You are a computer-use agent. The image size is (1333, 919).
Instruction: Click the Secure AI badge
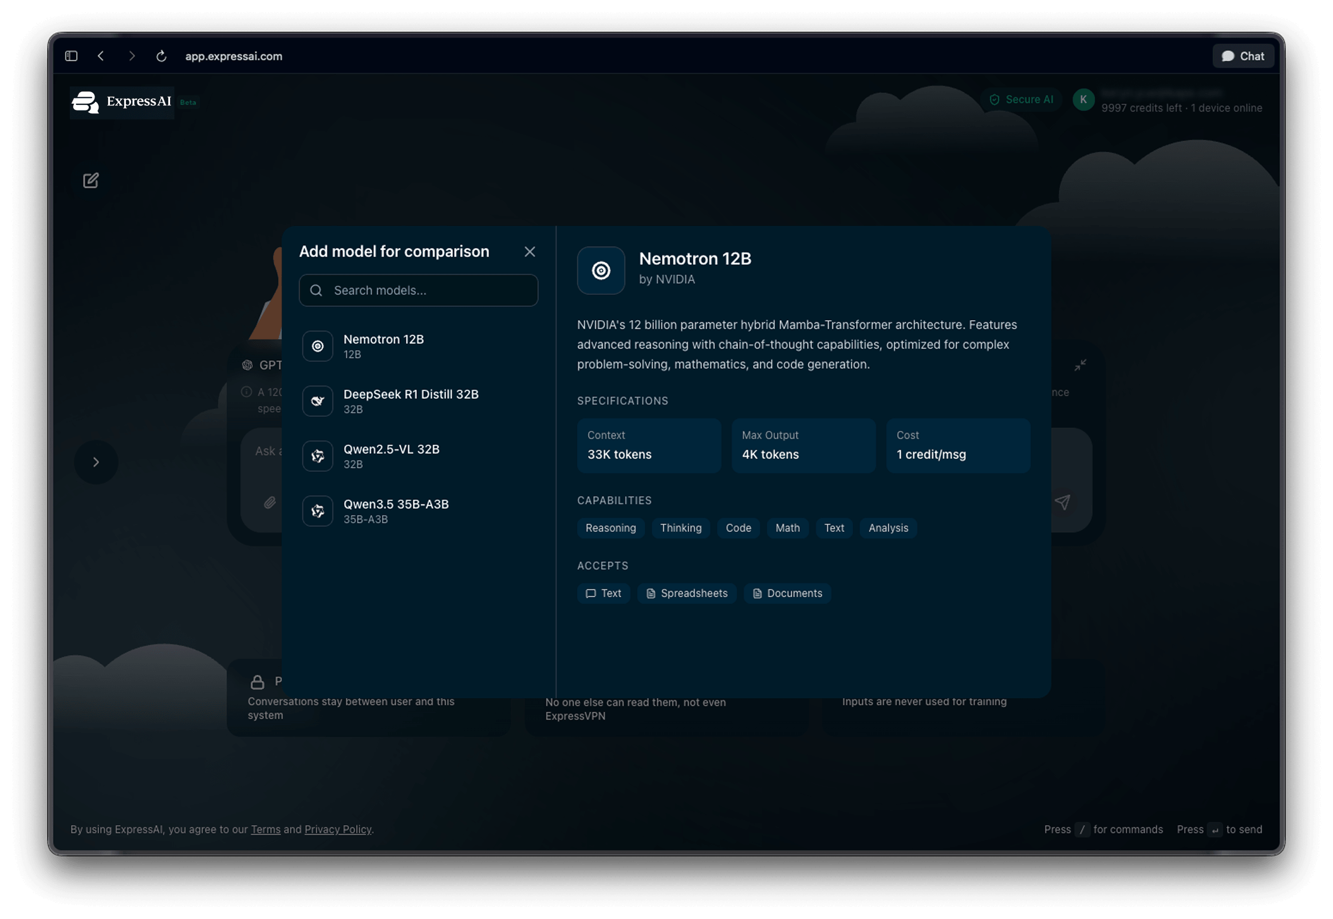tap(1022, 100)
